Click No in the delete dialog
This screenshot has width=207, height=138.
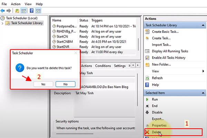[x=66, y=84]
